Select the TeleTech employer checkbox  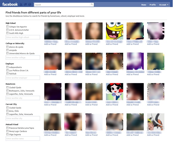(7, 74)
